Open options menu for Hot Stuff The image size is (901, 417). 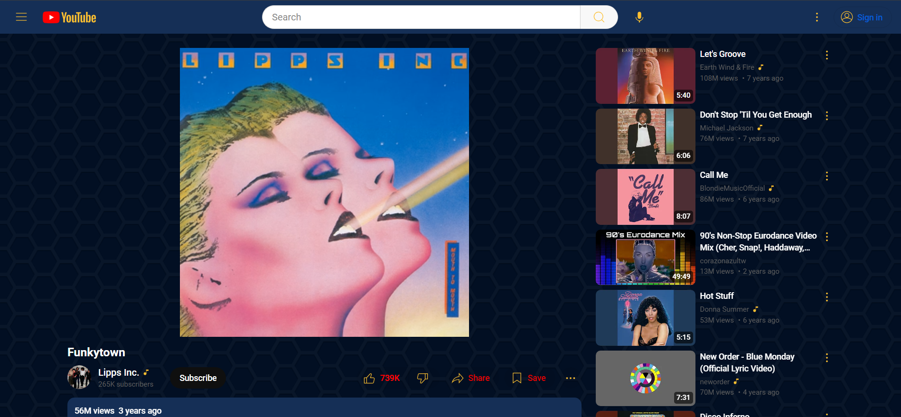tap(827, 297)
